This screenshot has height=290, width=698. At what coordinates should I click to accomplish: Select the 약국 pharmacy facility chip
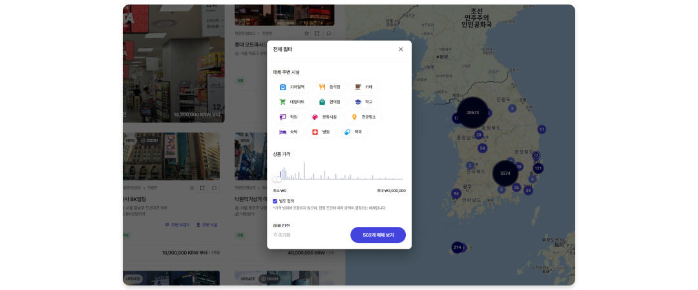(x=353, y=132)
